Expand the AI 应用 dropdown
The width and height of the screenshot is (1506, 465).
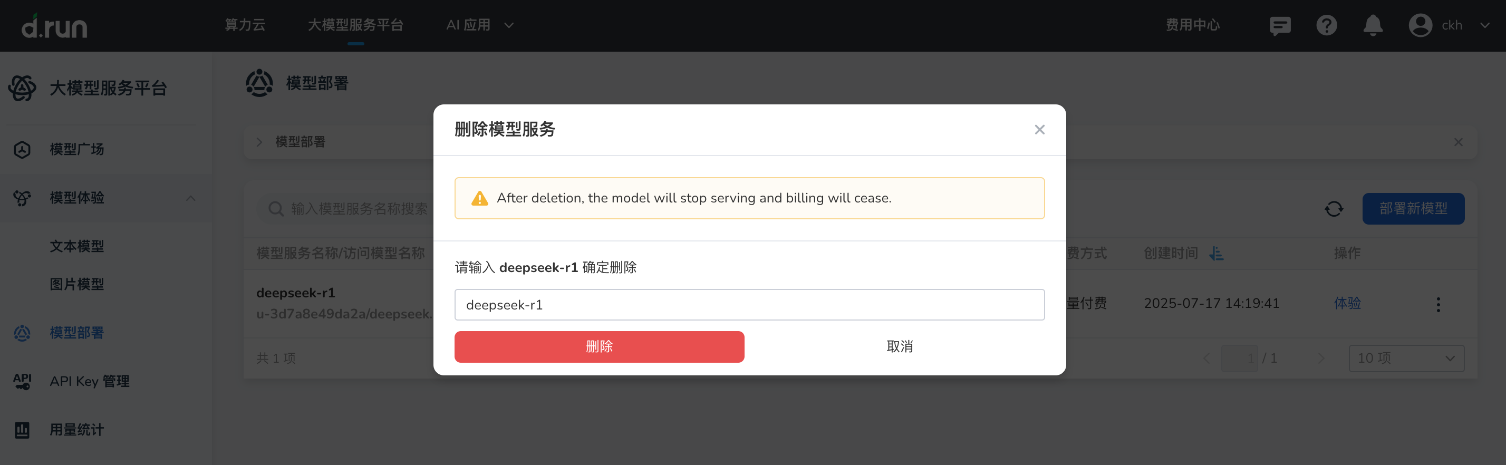479,25
